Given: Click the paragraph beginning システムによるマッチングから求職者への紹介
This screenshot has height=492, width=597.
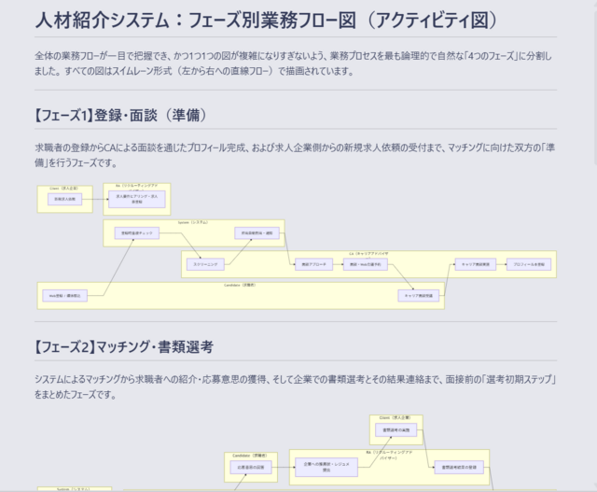Looking at the screenshot, I should pos(296,387).
